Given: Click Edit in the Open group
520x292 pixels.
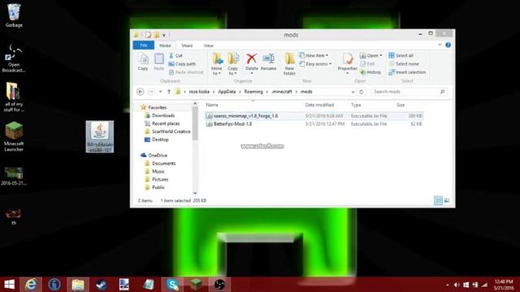Looking at the screenshot, I should 367,64.
